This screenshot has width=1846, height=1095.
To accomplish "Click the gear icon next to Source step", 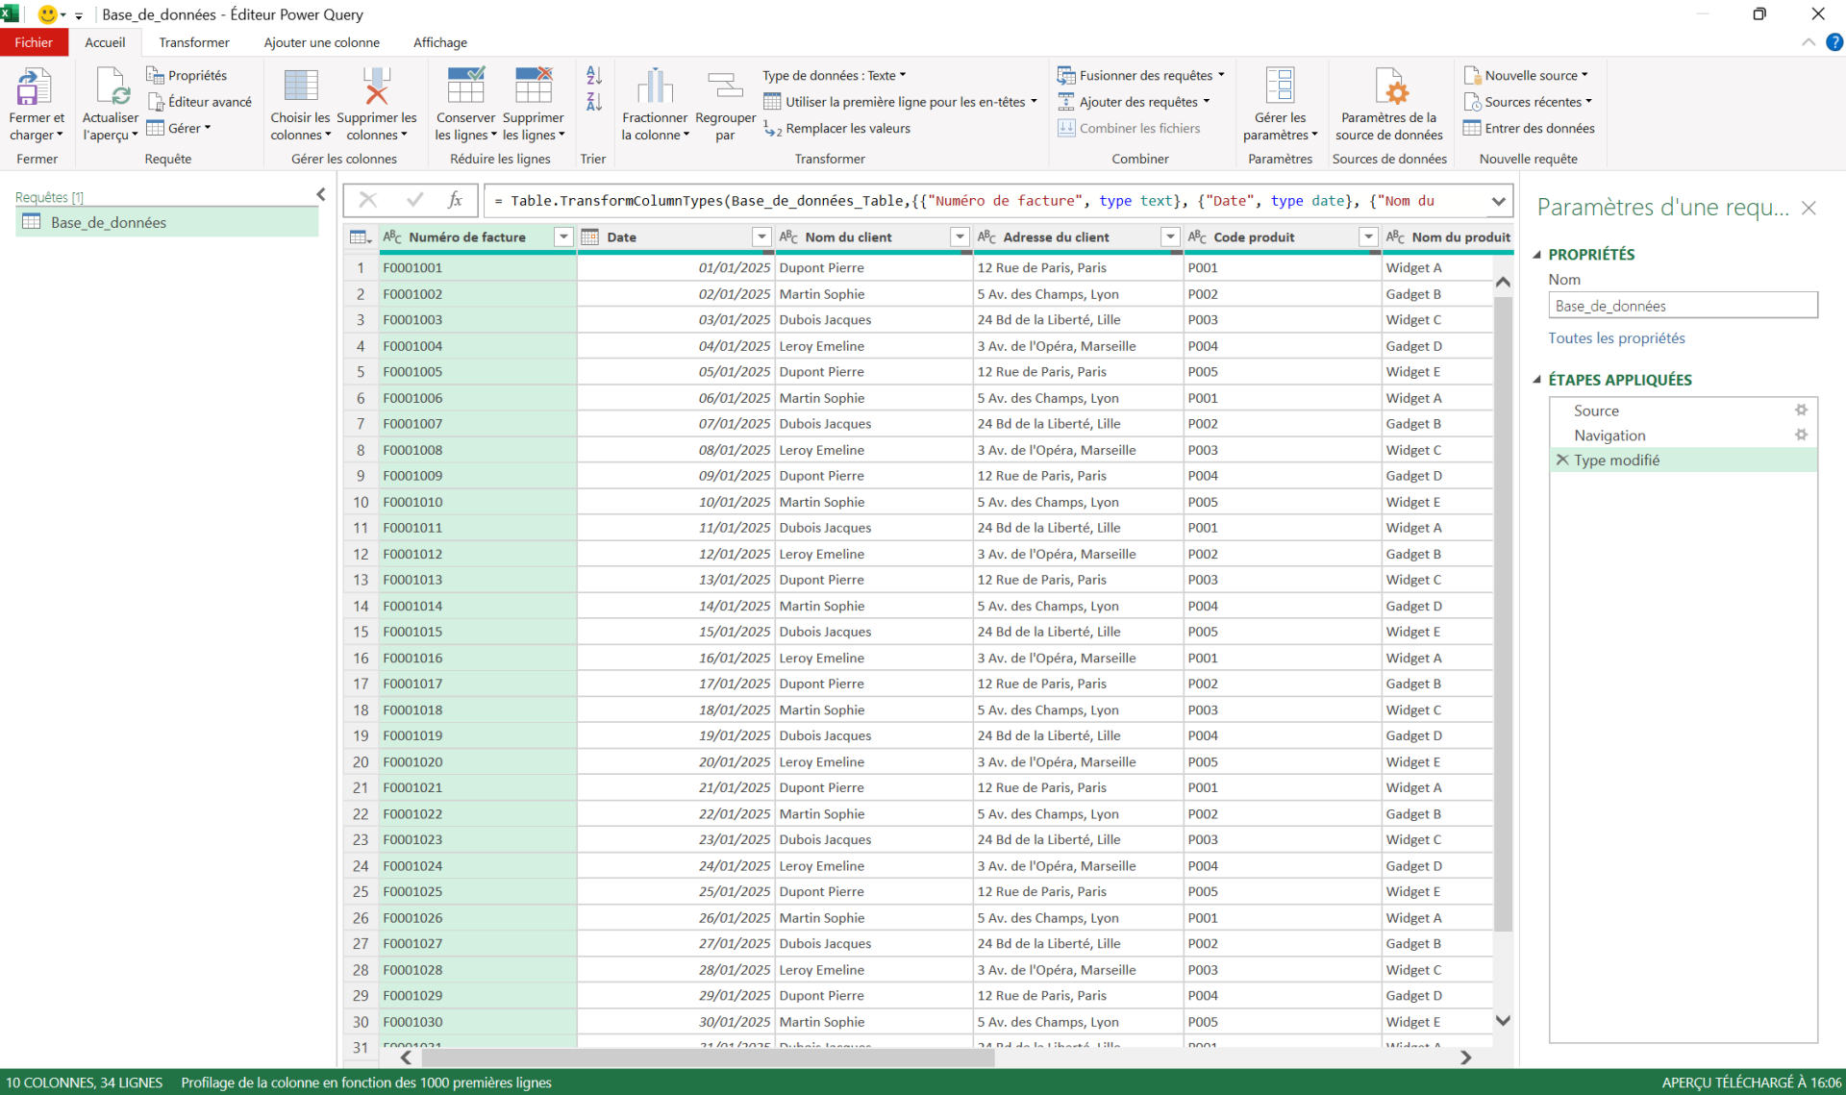I will coord(1801,411).
